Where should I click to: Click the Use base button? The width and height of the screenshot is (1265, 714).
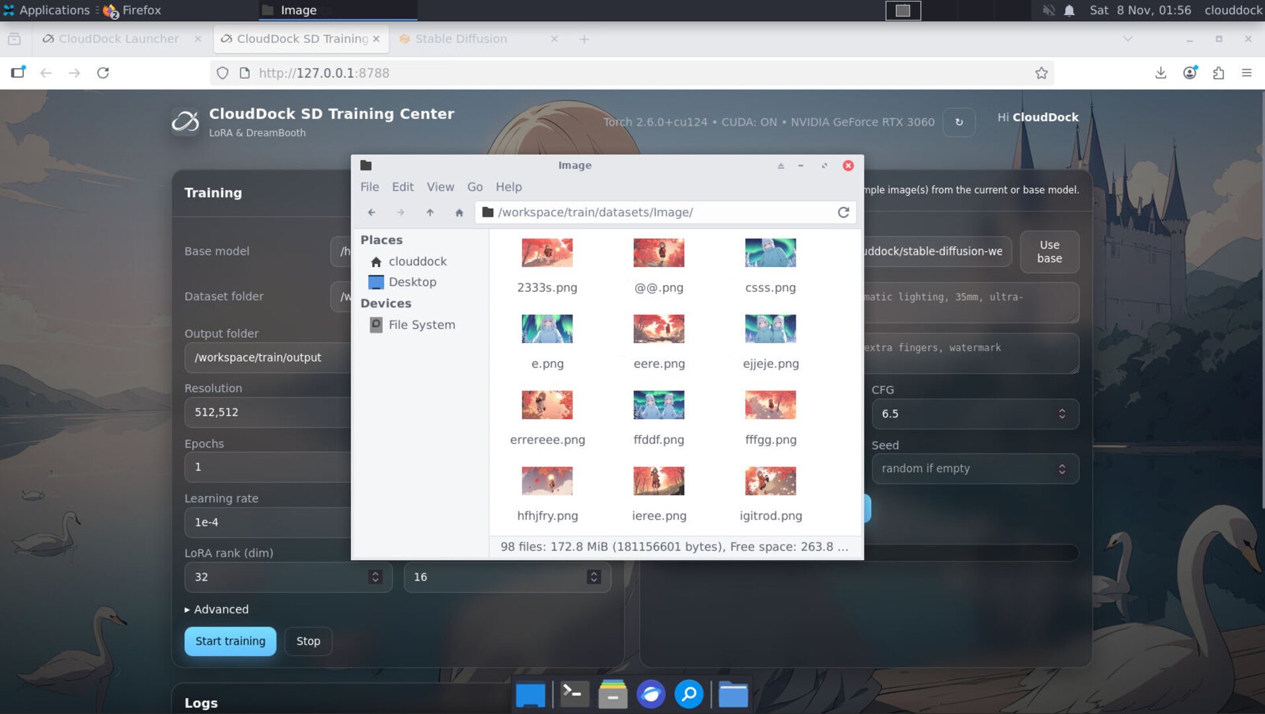coord(1049,251)
